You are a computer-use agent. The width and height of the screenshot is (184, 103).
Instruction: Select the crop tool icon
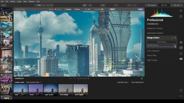(x=103, y=5)
